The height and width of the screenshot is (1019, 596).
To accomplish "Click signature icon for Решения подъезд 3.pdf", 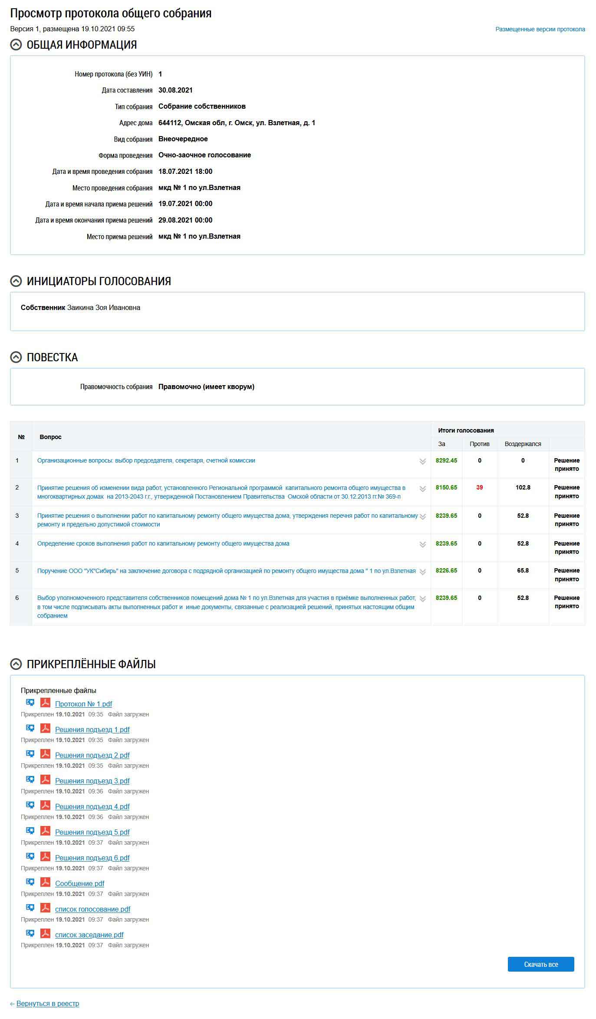I will coord(30,779).
